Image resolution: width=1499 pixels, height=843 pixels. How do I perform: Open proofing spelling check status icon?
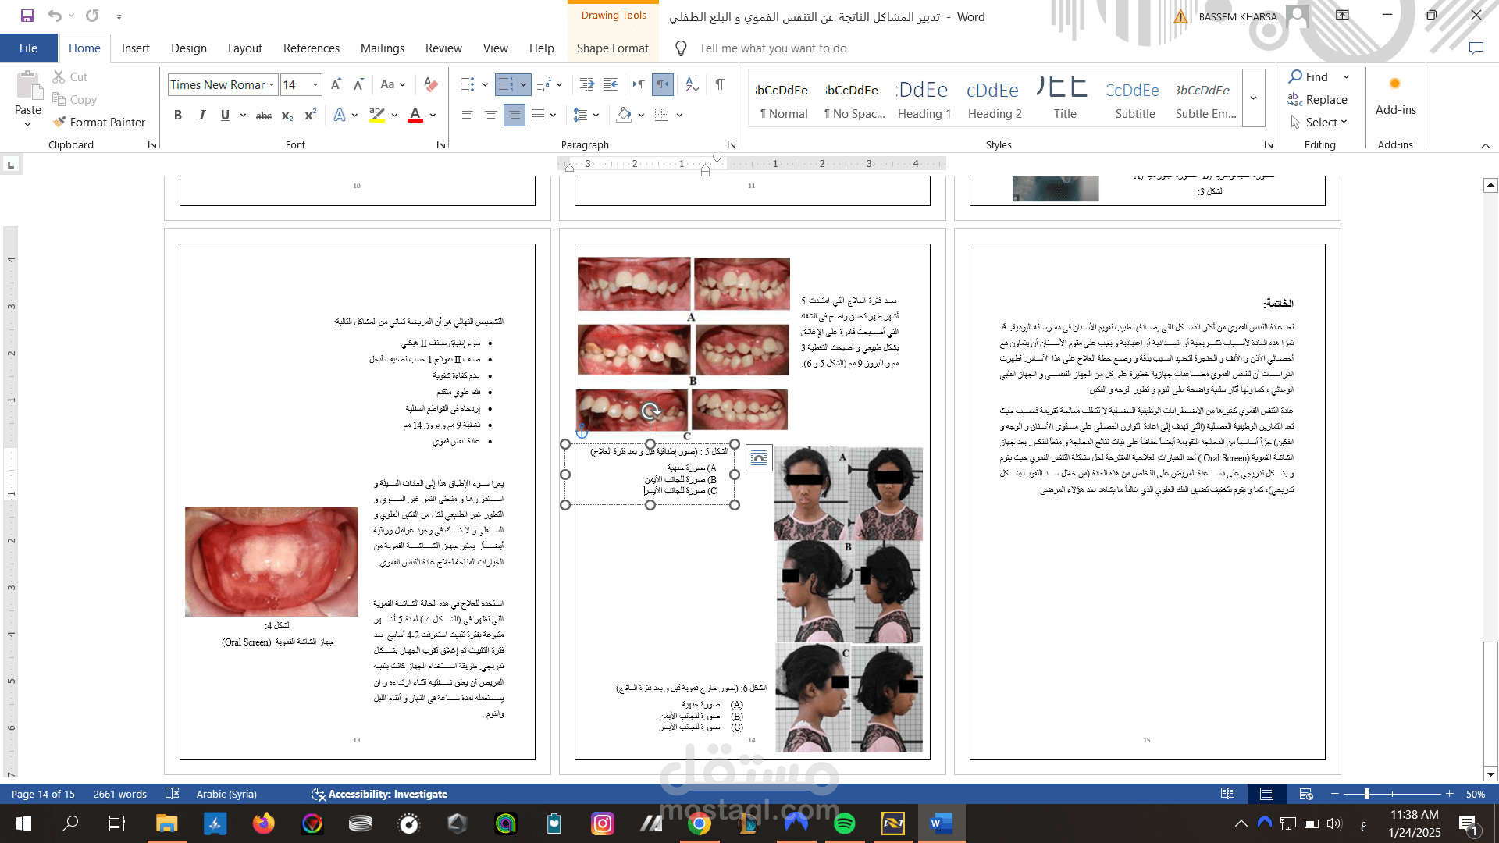coord(173,794)
